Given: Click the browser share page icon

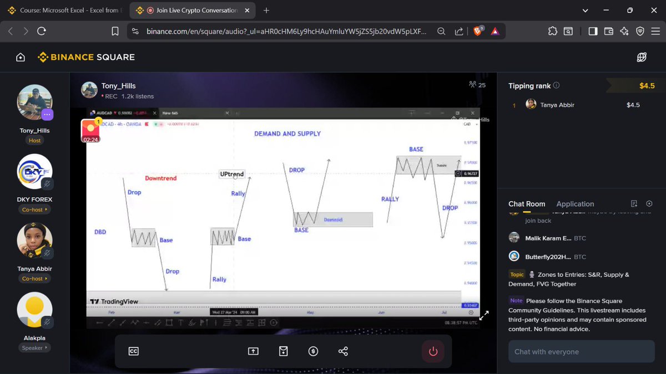Looking at the screenshot, I should tap(460, 32).
